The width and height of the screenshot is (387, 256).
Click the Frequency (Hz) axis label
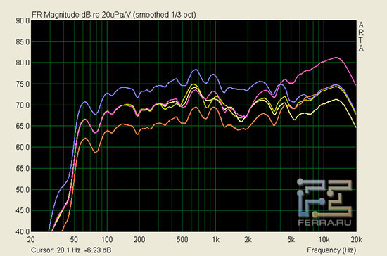coord(331,250)
